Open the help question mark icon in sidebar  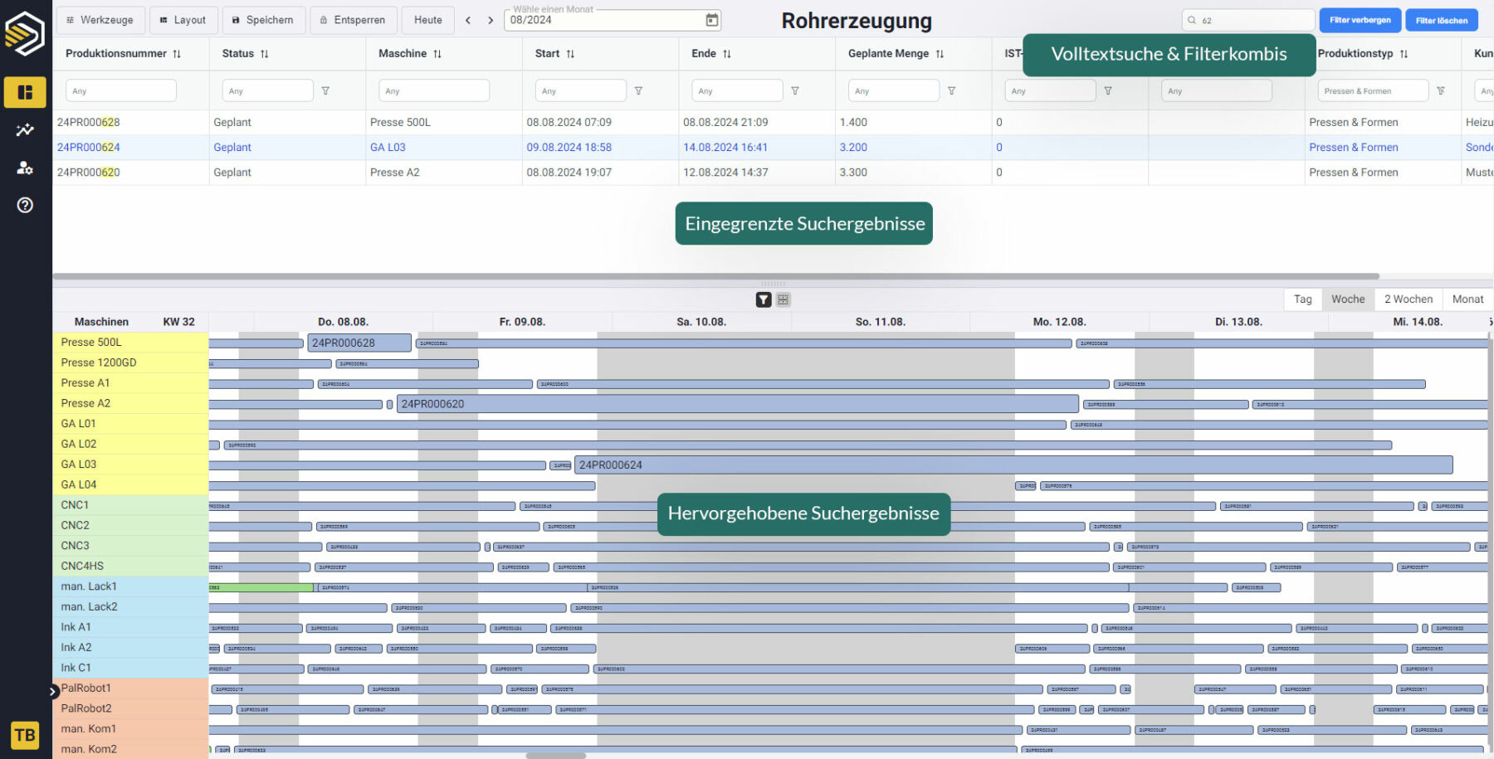click(25, 205)
